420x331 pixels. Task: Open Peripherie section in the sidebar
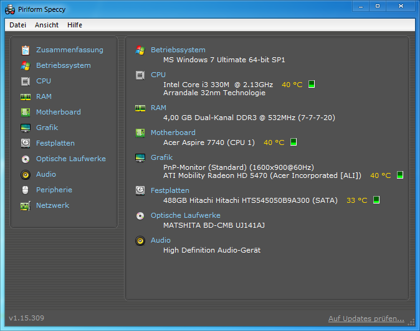point(54,190)
